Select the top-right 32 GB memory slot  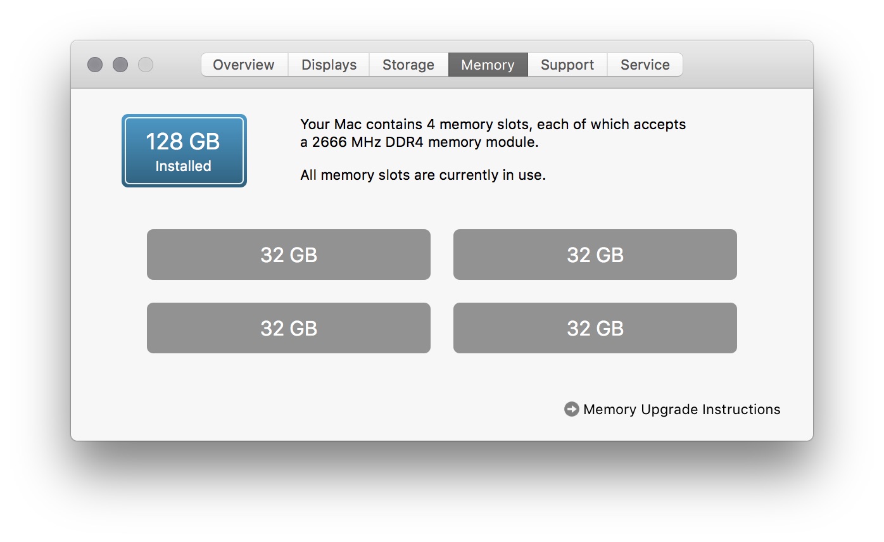click(595, 255)
